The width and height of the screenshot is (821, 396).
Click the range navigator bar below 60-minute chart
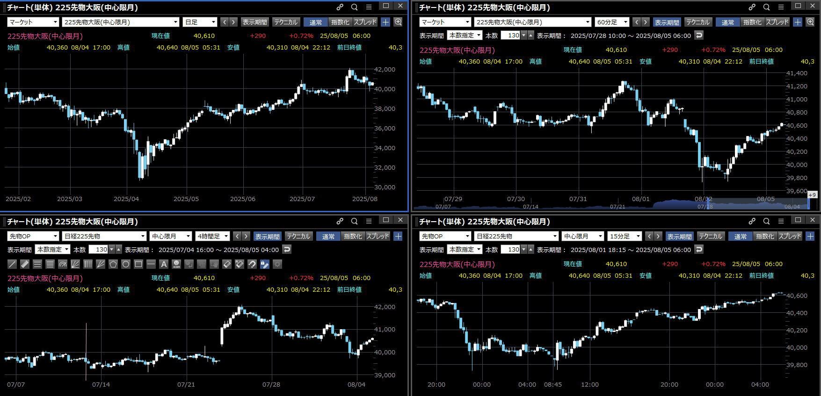point(613,205)
